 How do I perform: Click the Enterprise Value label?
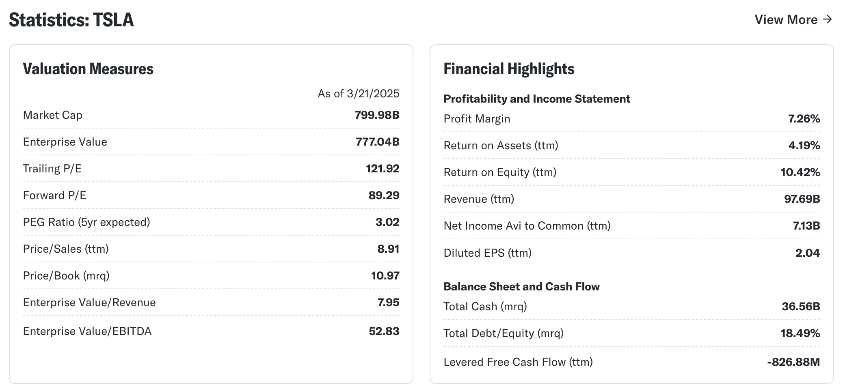pos(65,142)
